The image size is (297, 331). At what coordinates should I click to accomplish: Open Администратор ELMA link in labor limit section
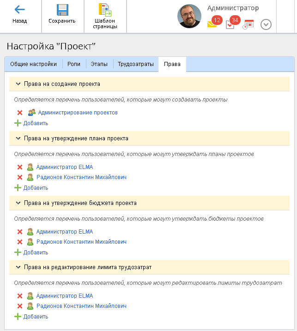coord(65,296)
